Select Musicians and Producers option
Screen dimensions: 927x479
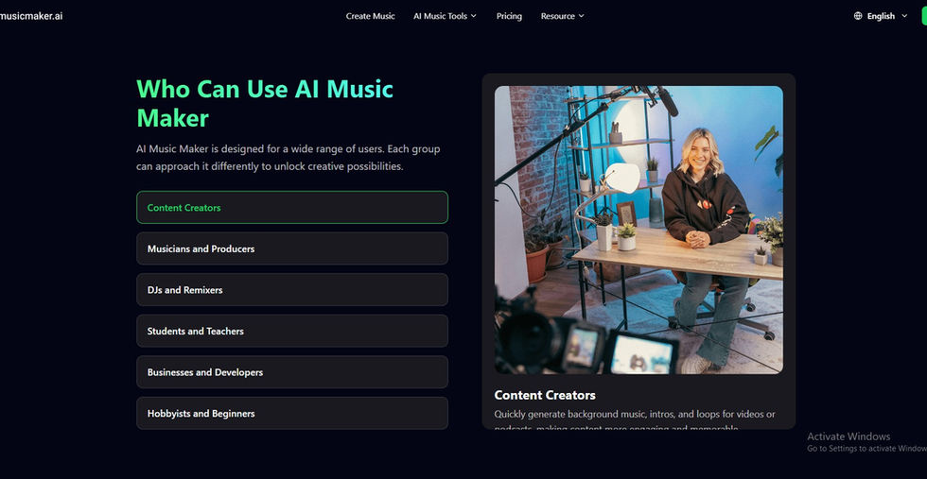tap(292, 248)
